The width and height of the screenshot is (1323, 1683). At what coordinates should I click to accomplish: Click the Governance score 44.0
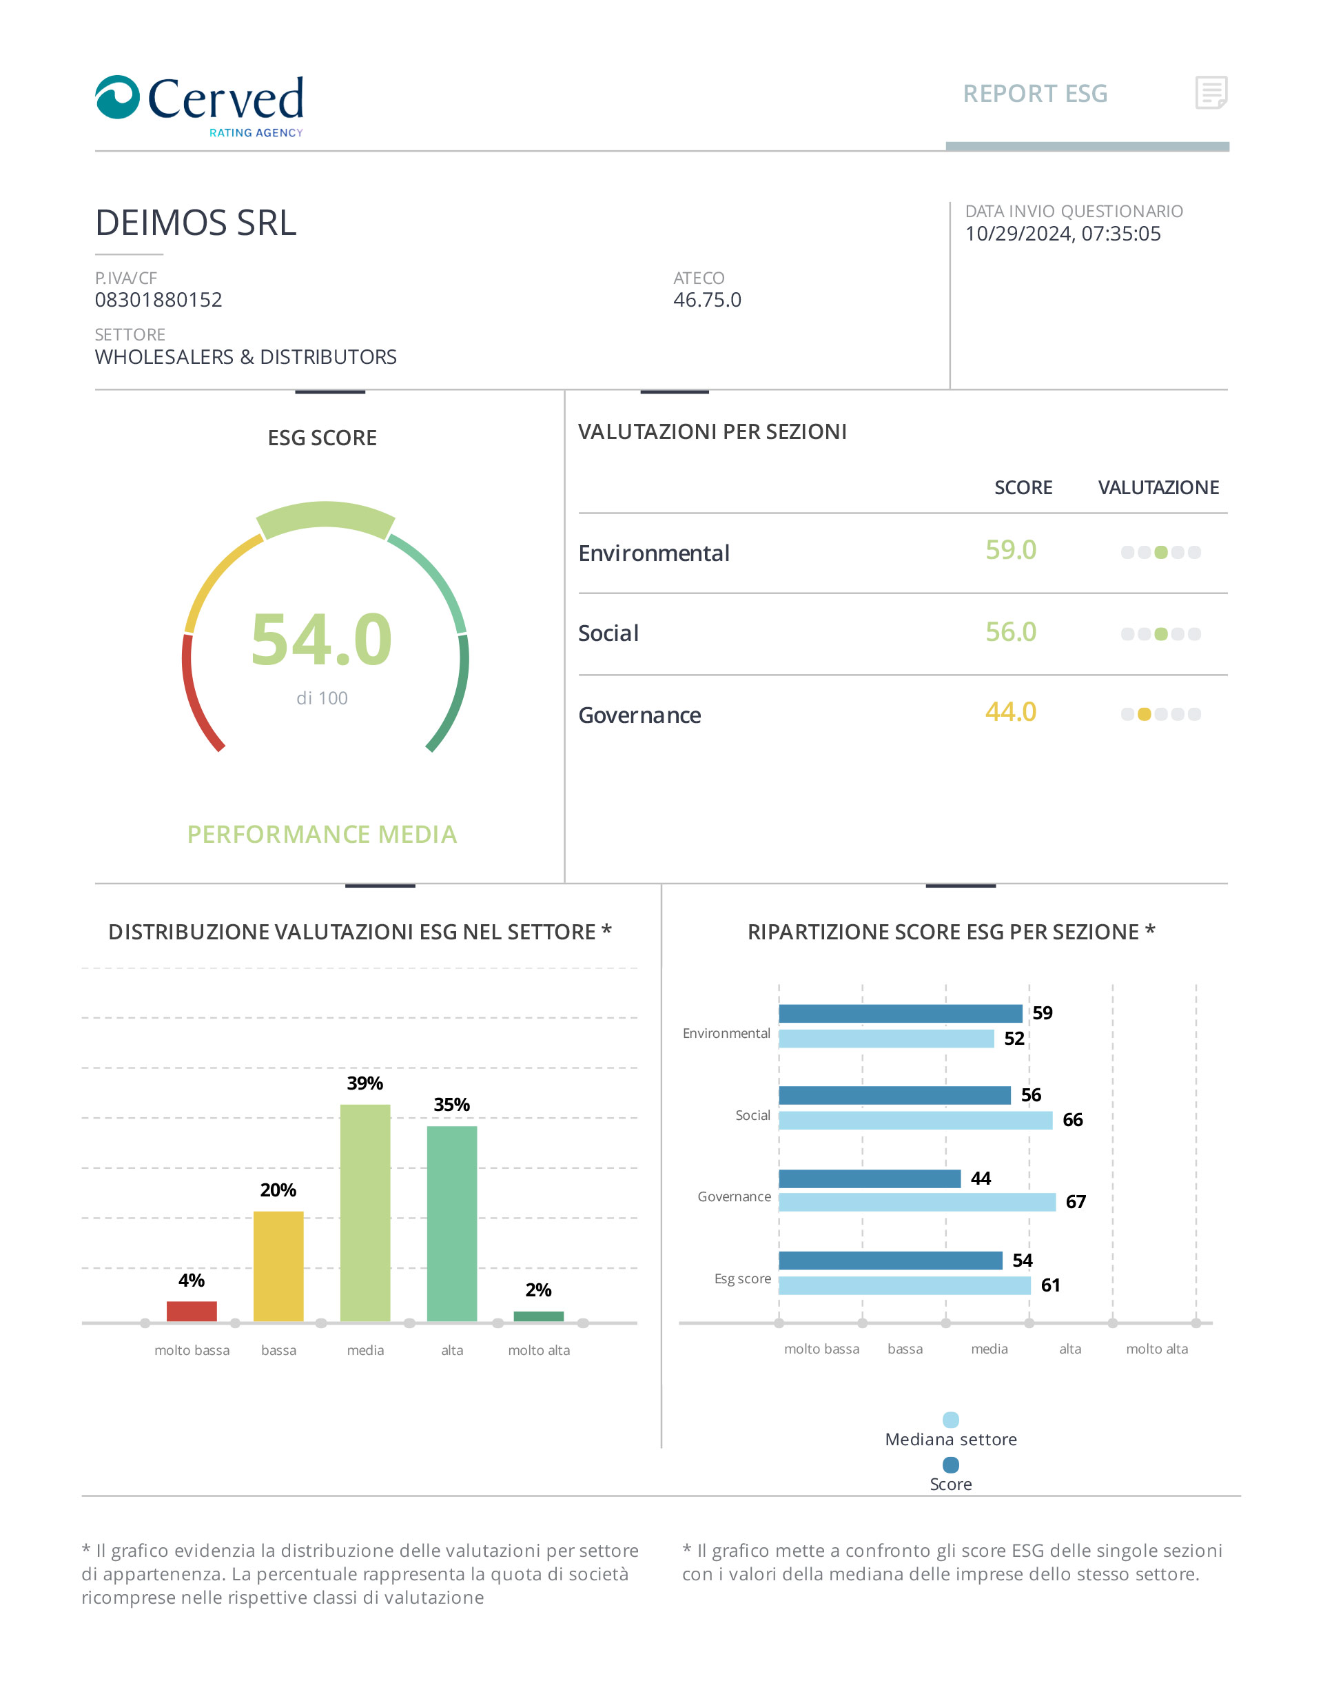pyautogui.click(x=1011, y=711)
